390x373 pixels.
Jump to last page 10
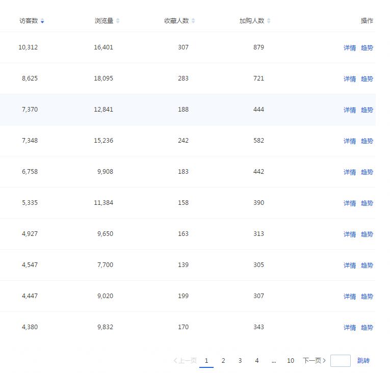pos(291,361)
